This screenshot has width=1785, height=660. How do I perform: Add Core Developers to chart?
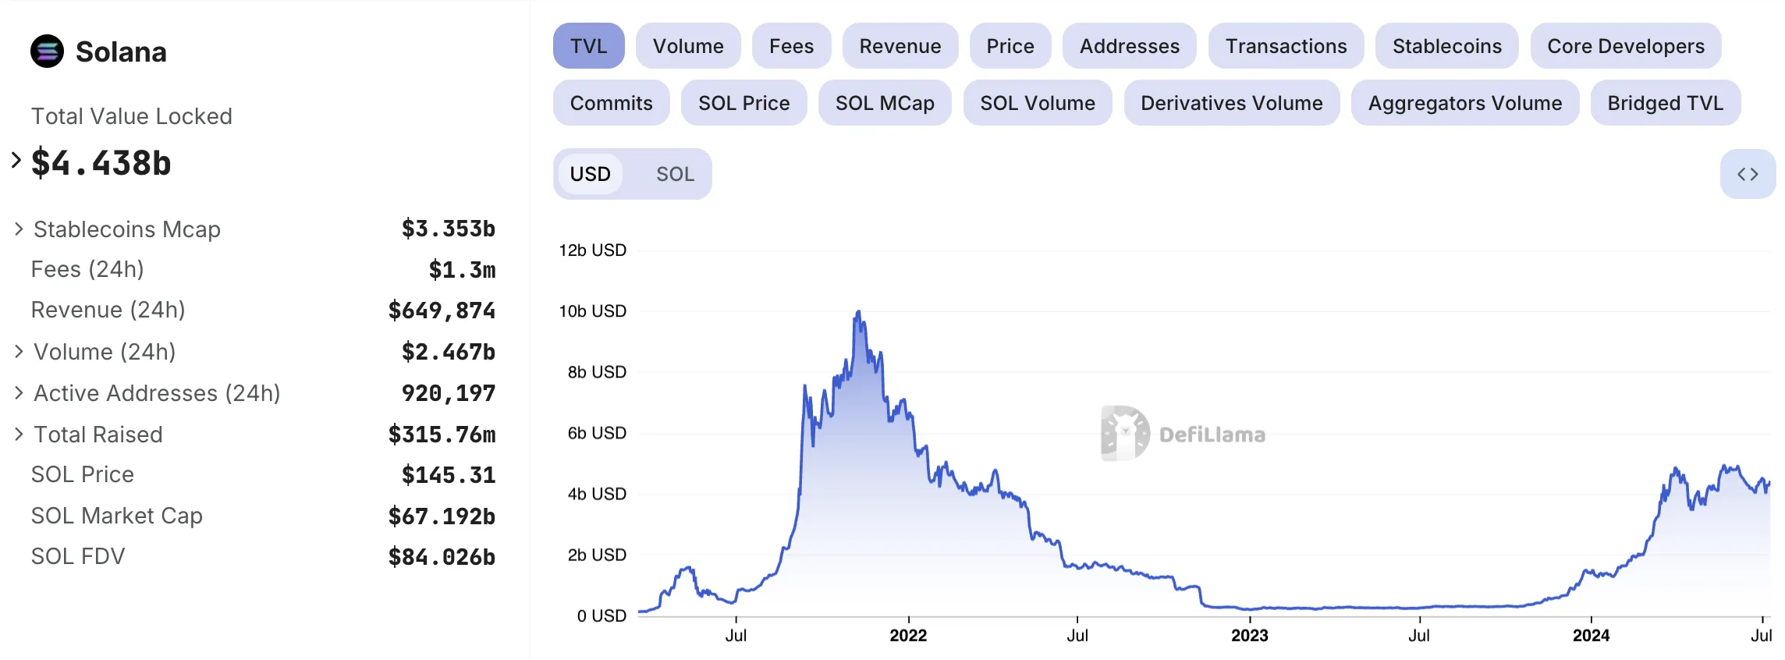1626,46
